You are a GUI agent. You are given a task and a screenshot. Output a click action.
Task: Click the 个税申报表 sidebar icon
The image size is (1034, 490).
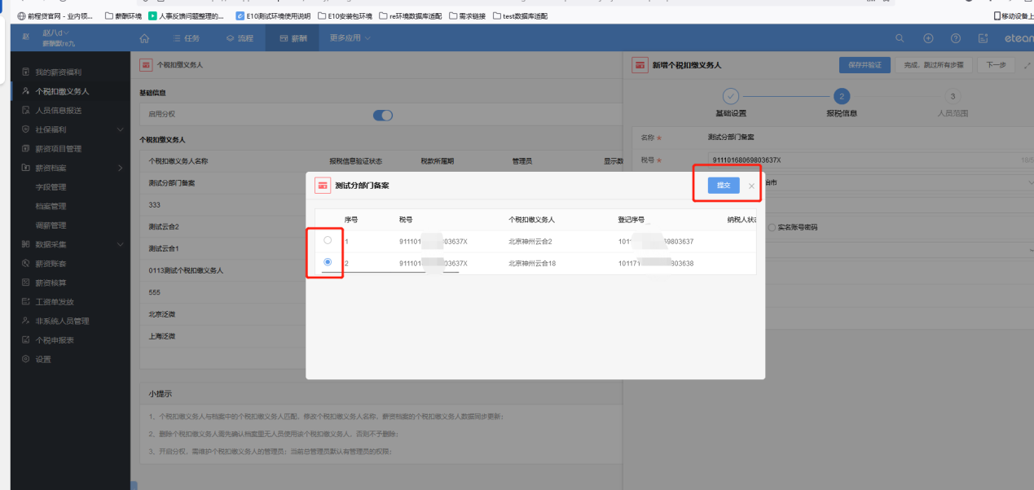coord(26,340)
